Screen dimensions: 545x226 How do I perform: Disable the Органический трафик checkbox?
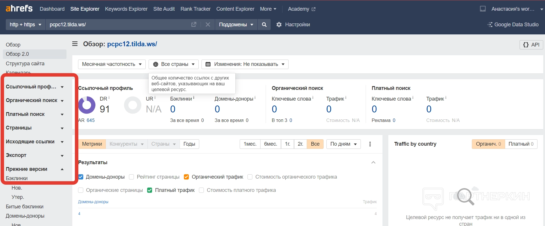(x=186, y=177)
